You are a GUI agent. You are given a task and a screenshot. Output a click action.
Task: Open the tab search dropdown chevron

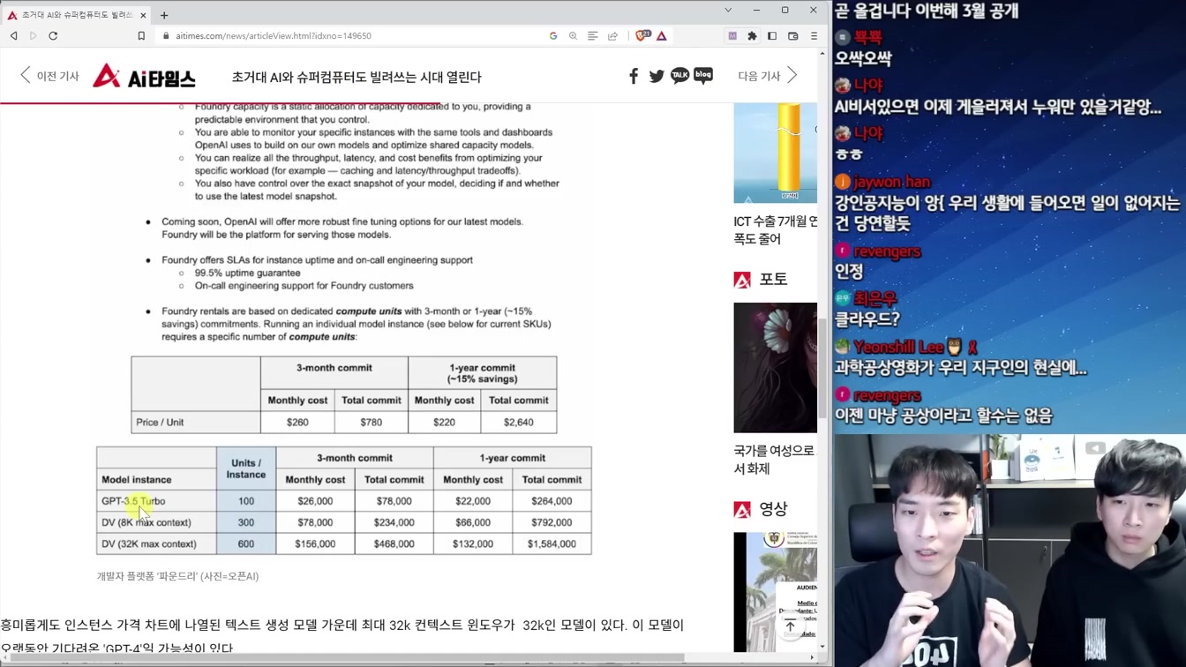pos(728,11)
